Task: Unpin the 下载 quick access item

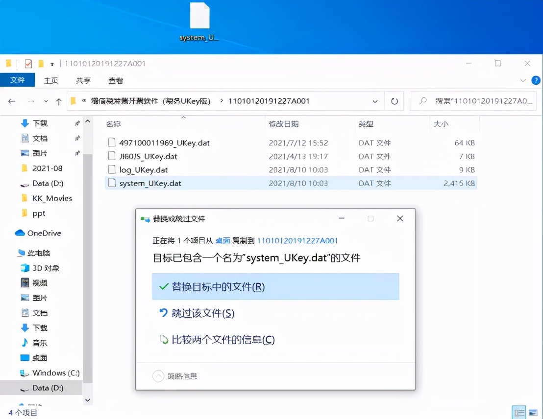Action: pyautogui.click(x=77, y=123)
